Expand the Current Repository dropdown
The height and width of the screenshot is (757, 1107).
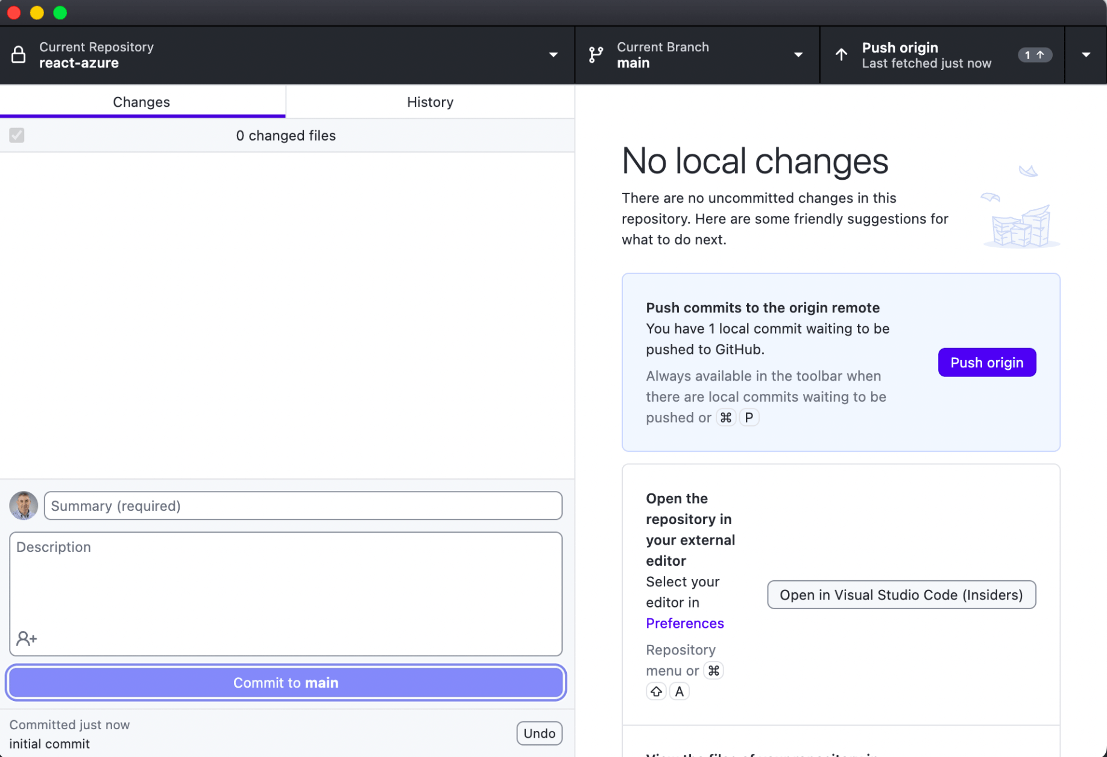(x=553, y=55)
